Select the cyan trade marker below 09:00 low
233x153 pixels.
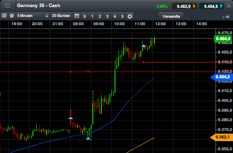coord(88,138)
